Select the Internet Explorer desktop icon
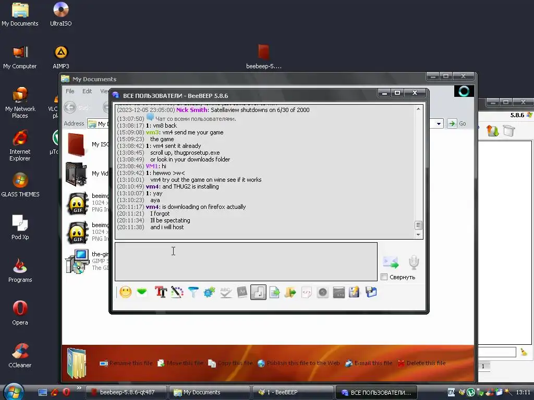 pos(20,146)
